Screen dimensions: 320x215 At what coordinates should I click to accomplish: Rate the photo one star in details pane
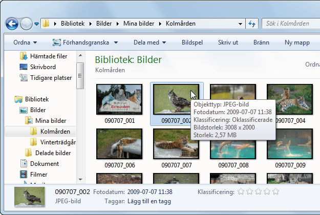(241, 191)
